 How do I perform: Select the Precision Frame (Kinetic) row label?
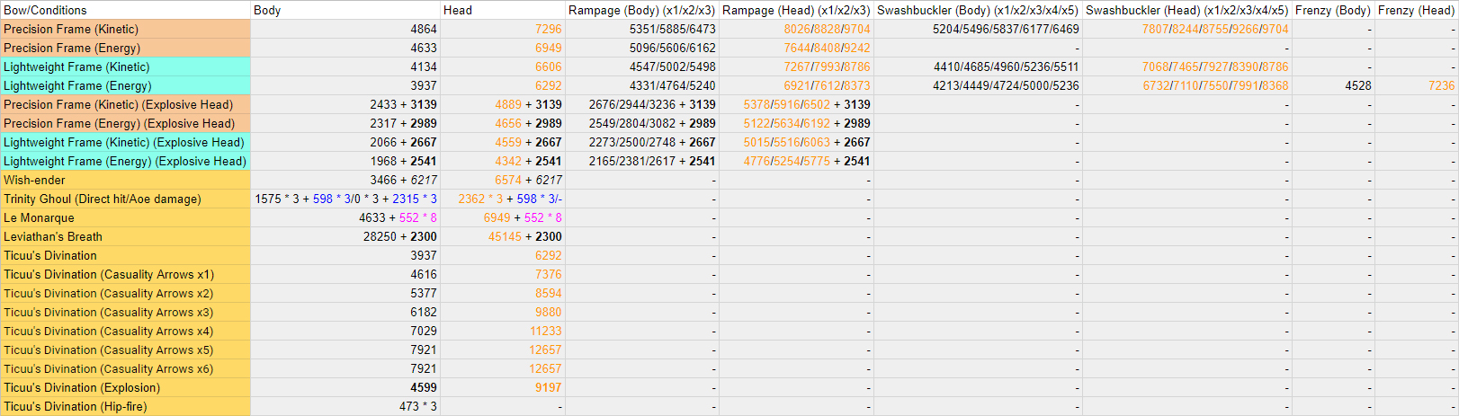(x=125, y=29)
